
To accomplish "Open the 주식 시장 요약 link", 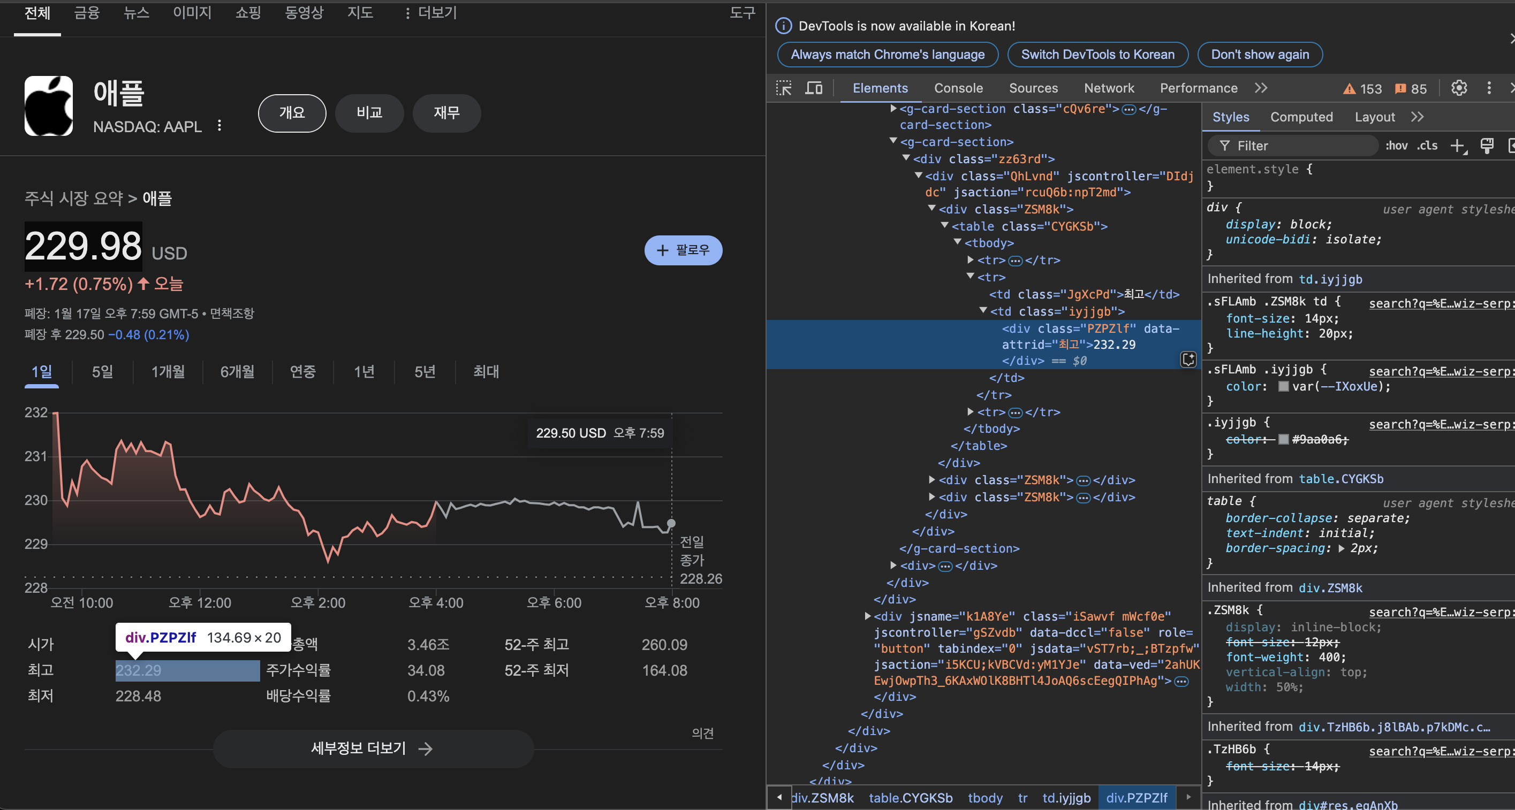I will (74, 198).
